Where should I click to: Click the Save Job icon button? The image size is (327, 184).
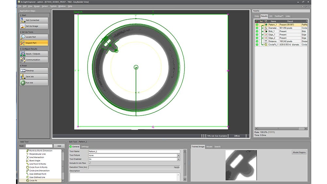(23, 77)
